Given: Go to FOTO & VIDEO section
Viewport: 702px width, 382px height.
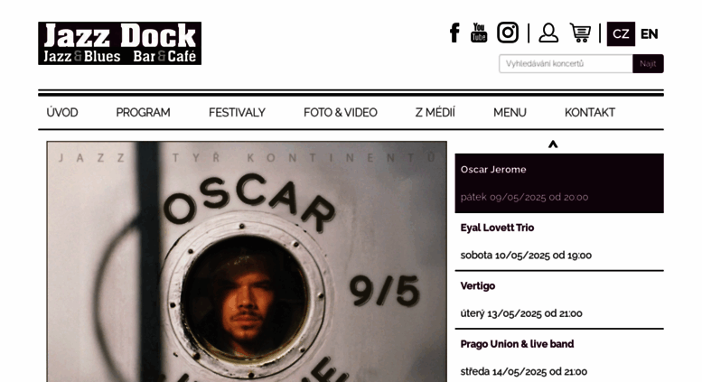Looking at the screenshot, I should (x=341, y=112).
